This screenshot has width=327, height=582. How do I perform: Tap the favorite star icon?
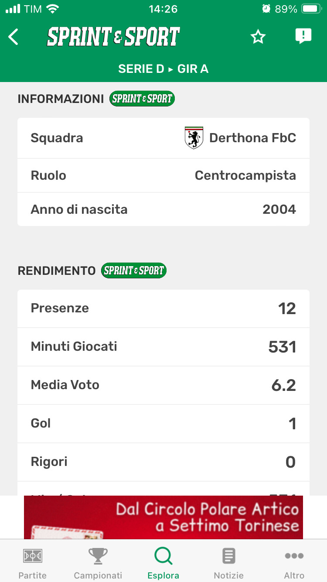click(x=258, y=37)
